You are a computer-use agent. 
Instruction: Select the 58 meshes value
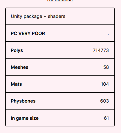click(x=106, y=67)
